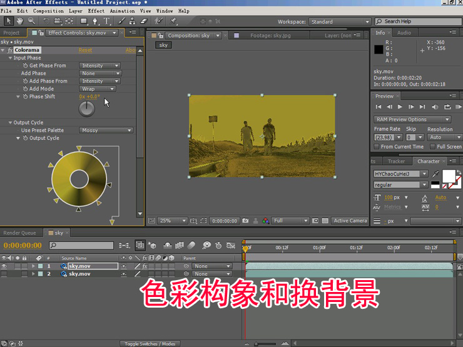This screenshot has width=463, height=347.
Task: Select the Pen tool
Action: coord(95,21)
